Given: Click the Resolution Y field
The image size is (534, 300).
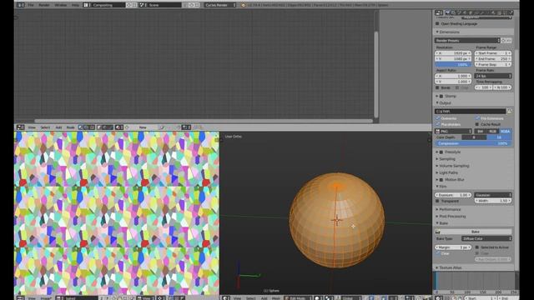Looking at the screenshot, I should [453, 59].
